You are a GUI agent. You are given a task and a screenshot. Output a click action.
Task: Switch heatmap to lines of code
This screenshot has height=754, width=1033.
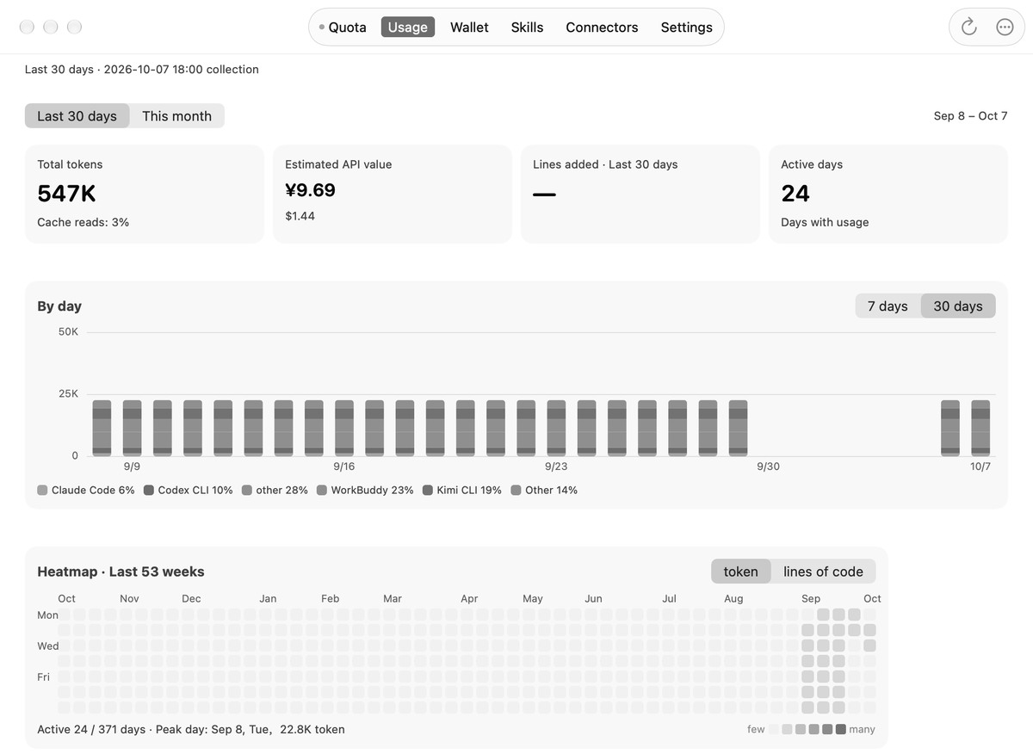tap(823, 572)
